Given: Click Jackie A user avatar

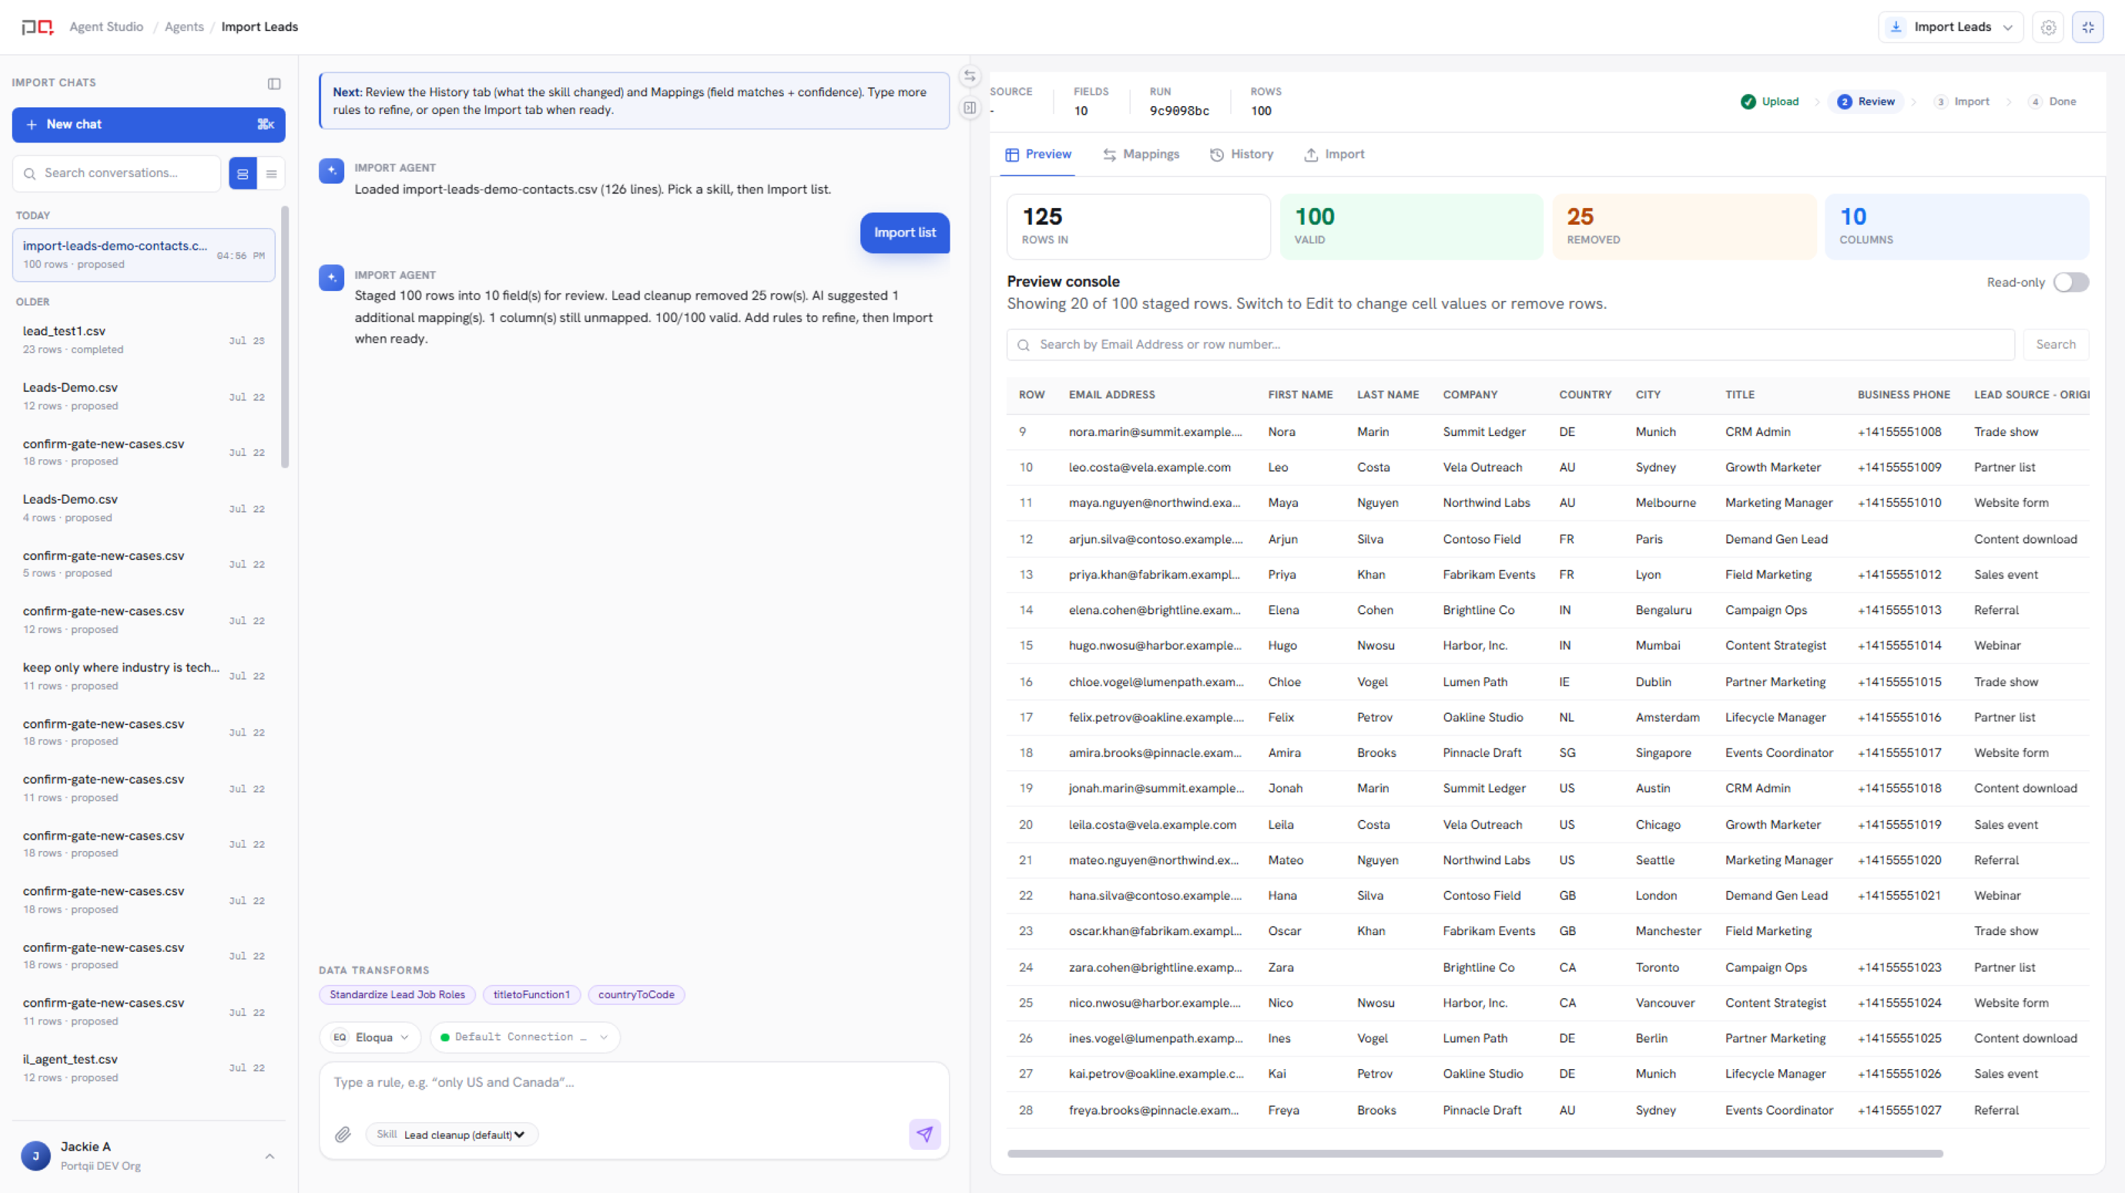Looking at the screenshot, I should pos(35,1156).
